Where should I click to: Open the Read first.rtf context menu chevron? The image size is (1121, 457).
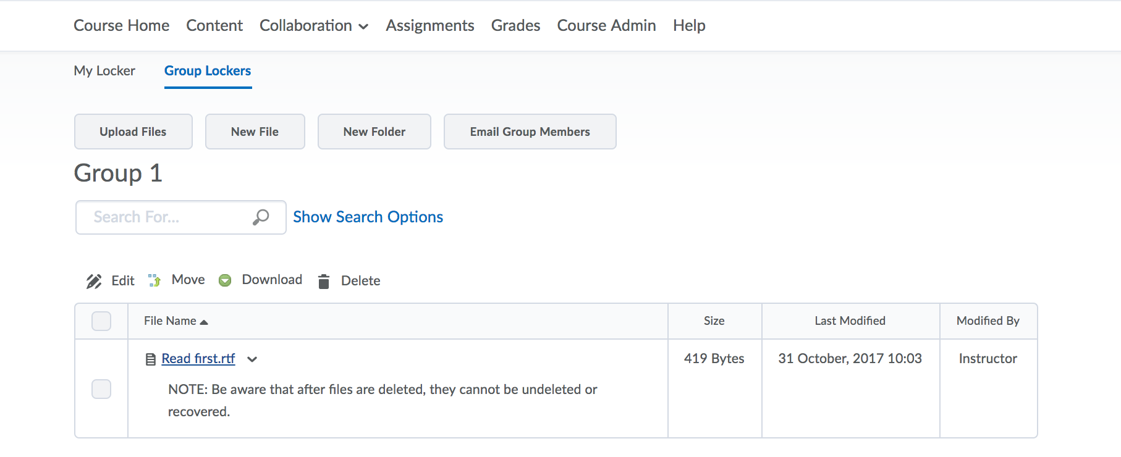tap(252, 359)
